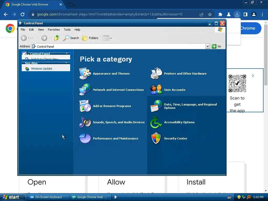The image size is (268, 201).
Task: Open a new Chrome tab
Action: tap(71, 4)
